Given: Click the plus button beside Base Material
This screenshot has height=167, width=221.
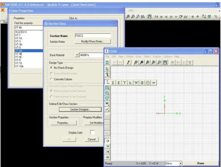Looking at the screenshot, I should coord(77,55).
